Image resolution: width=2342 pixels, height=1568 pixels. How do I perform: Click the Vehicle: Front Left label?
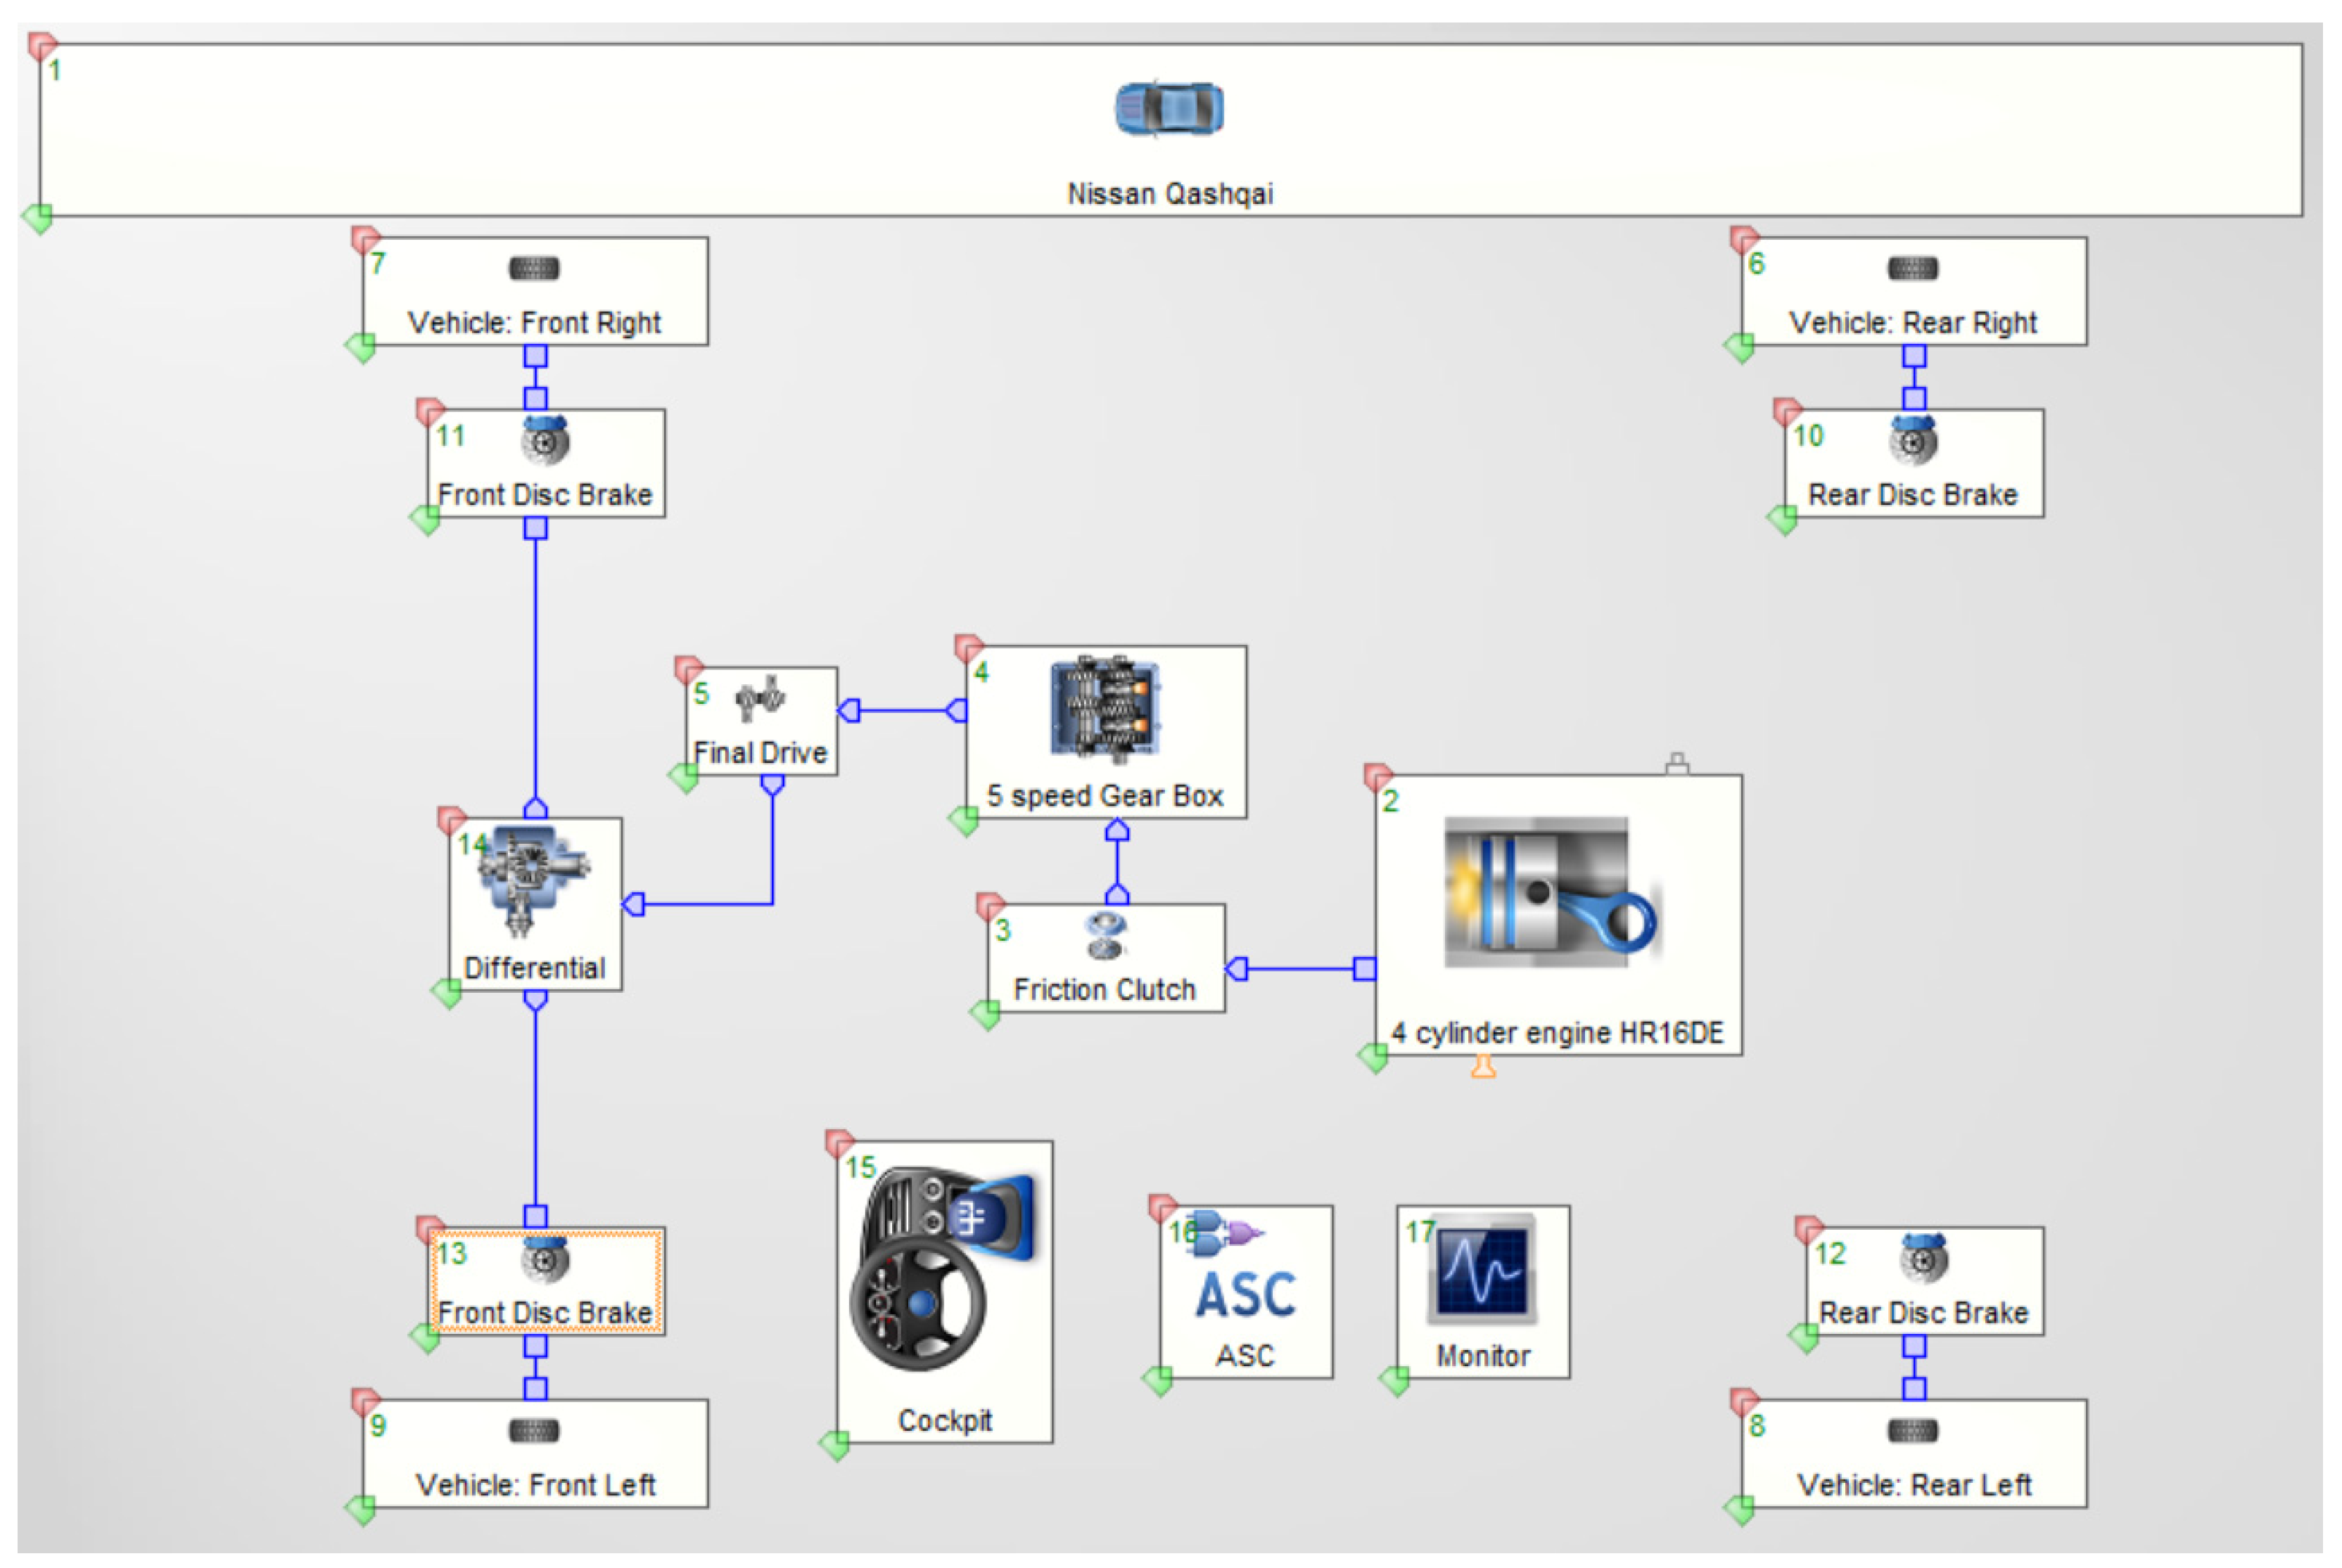point(535,1484)
